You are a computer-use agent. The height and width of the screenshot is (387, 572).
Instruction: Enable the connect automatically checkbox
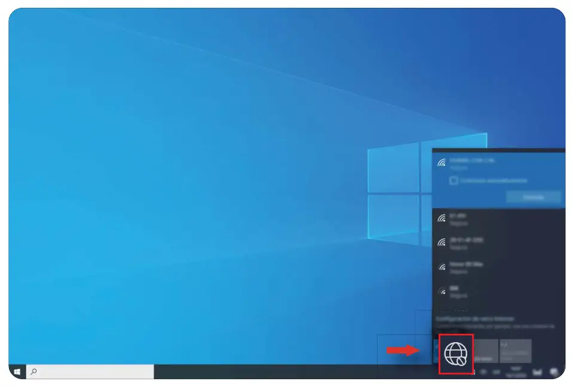453,180
